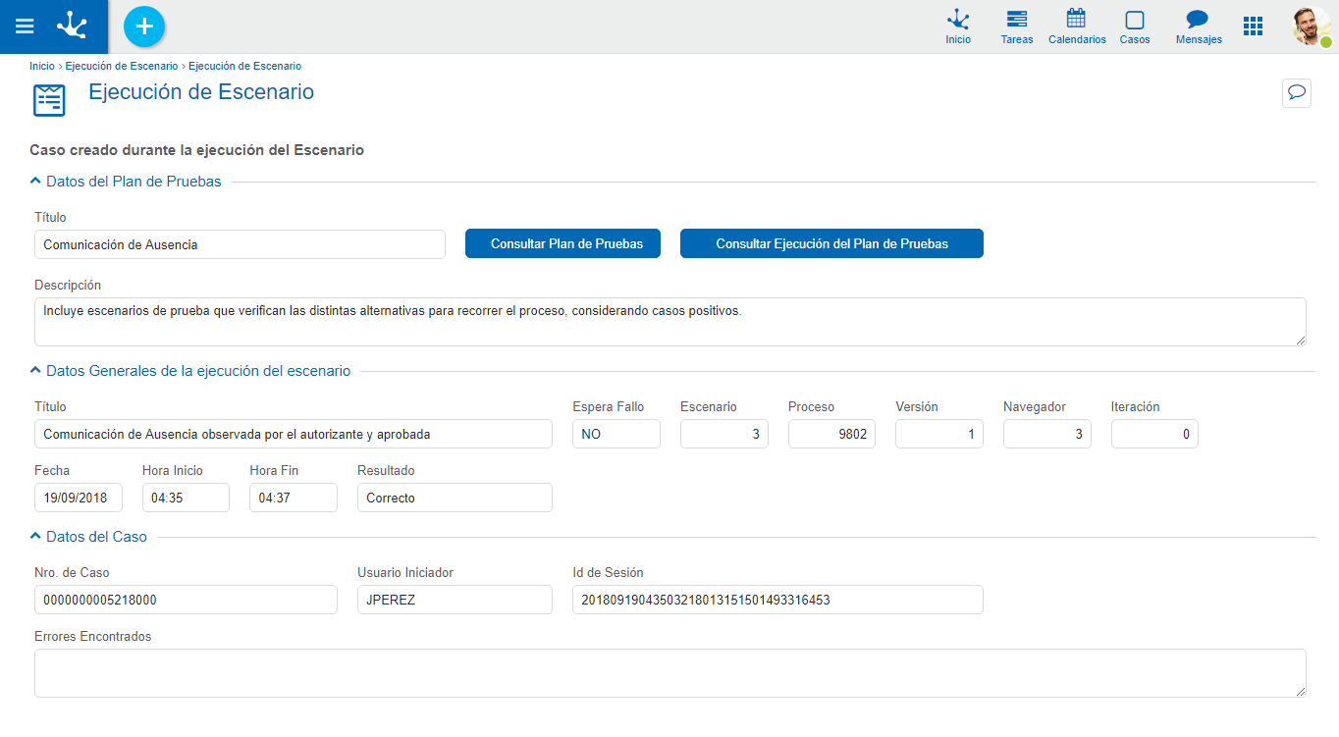
Task: Click the Escenario number field
Action: point(724,434)
